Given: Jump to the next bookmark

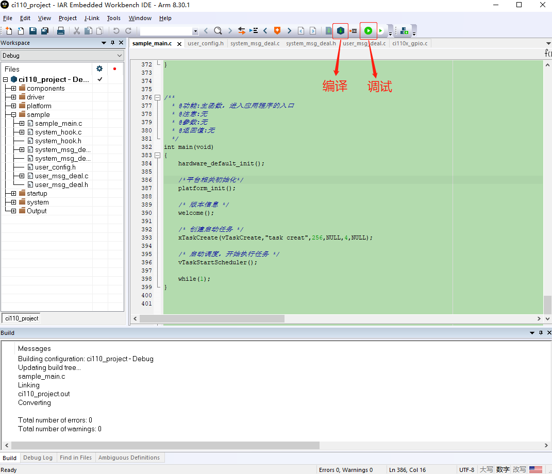Looking at the screenshot, I should 289,31.
